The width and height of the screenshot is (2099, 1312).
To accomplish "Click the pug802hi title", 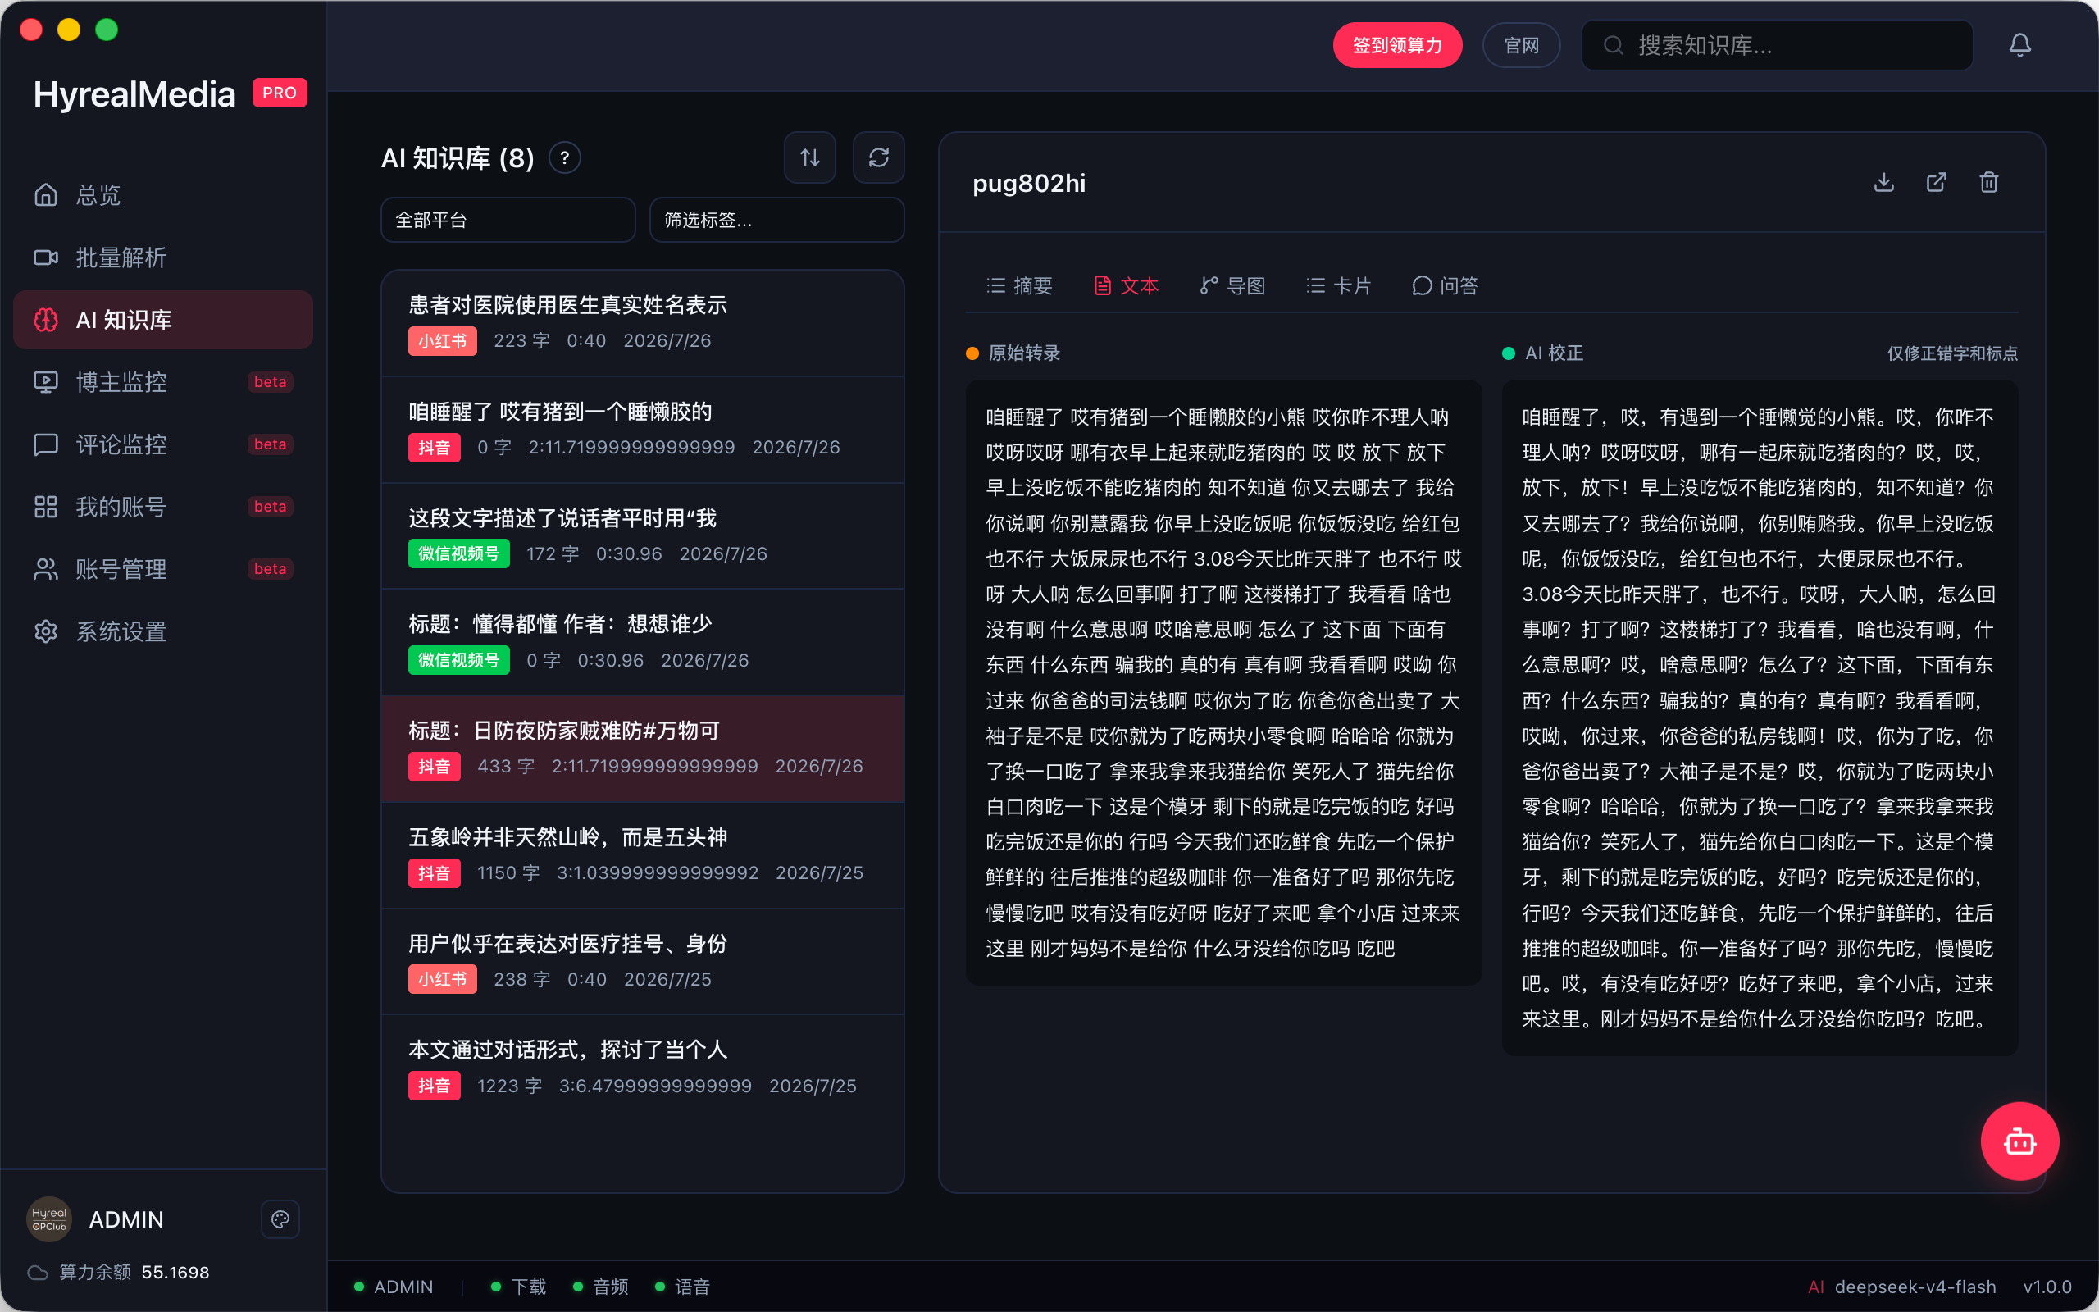I will (1029, 183).
